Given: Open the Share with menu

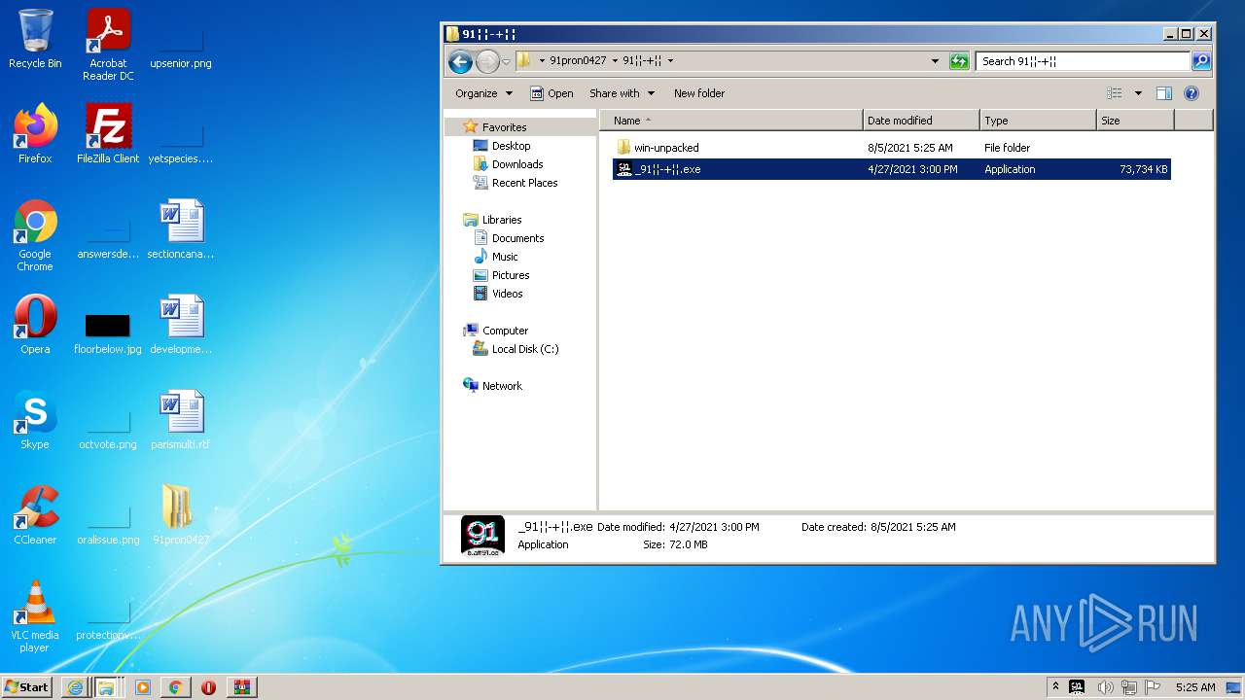Looking at the screenshot, I should (622, 93).
